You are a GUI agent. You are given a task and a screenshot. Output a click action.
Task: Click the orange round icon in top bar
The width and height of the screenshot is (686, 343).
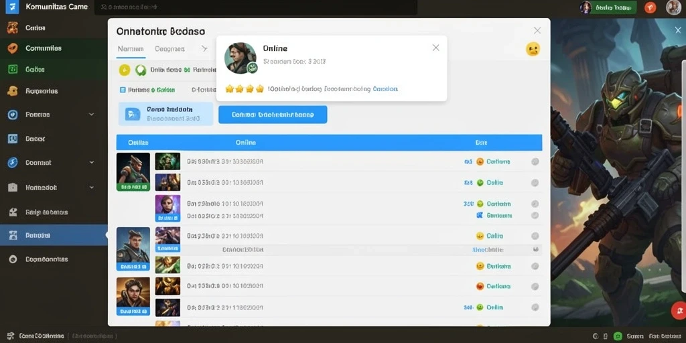pos(650,7)
